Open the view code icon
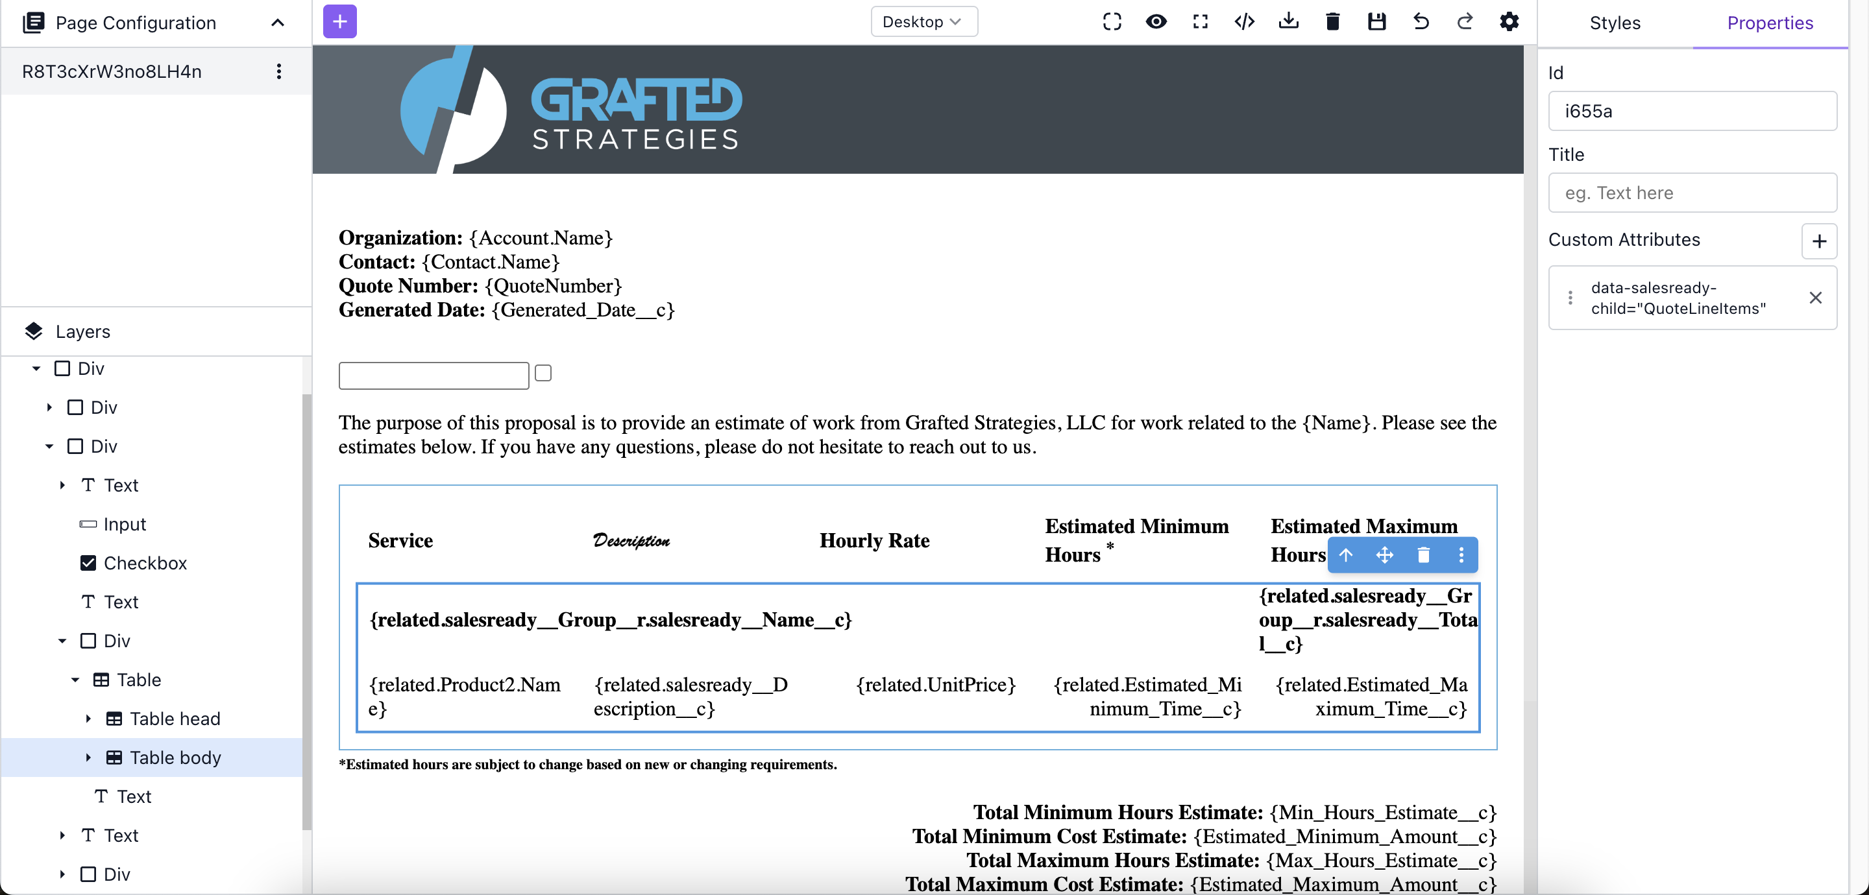The image size is (1869, 895). click(1244, 22)
